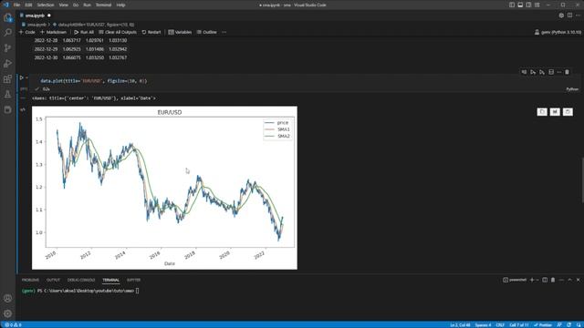This screenshot has height=328, width=584.
Task: Open the File menu
Action: click(16, 5)
